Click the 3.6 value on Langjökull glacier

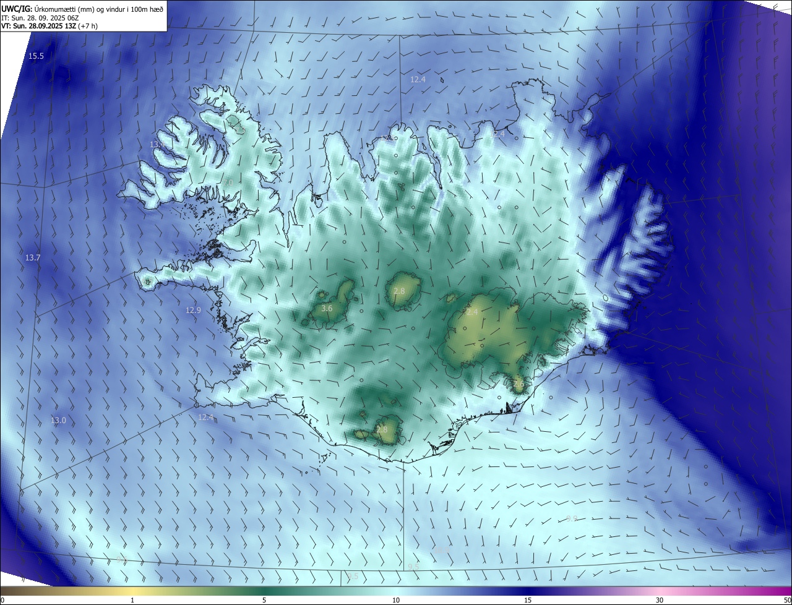(x=327, y=308)
